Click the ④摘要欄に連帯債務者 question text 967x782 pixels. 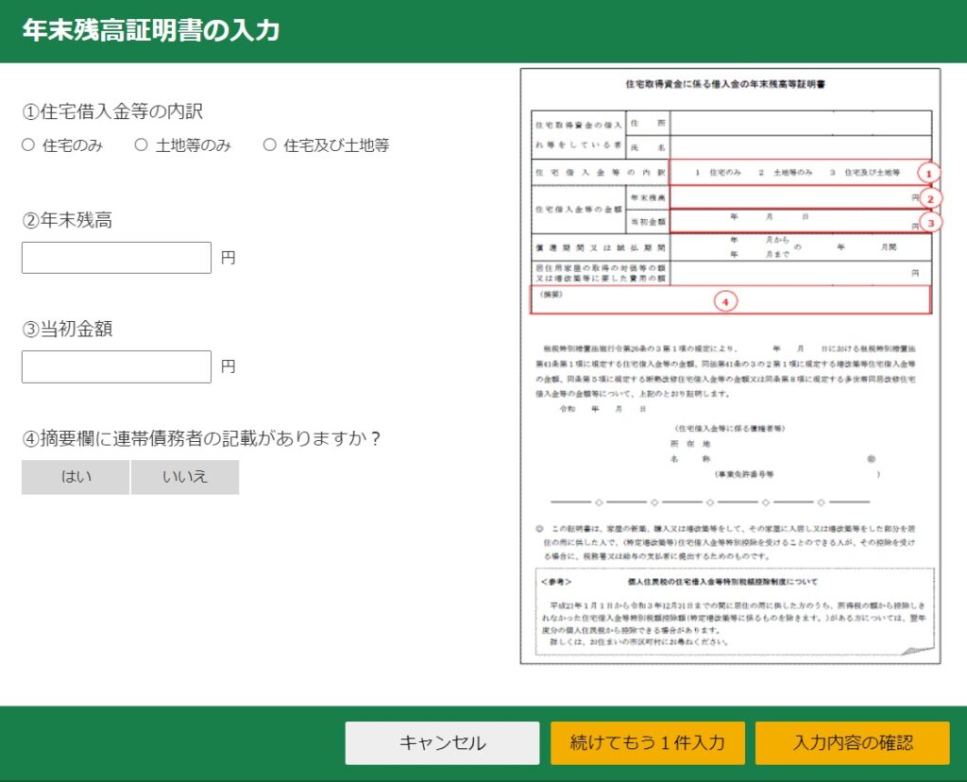(201, 438)
